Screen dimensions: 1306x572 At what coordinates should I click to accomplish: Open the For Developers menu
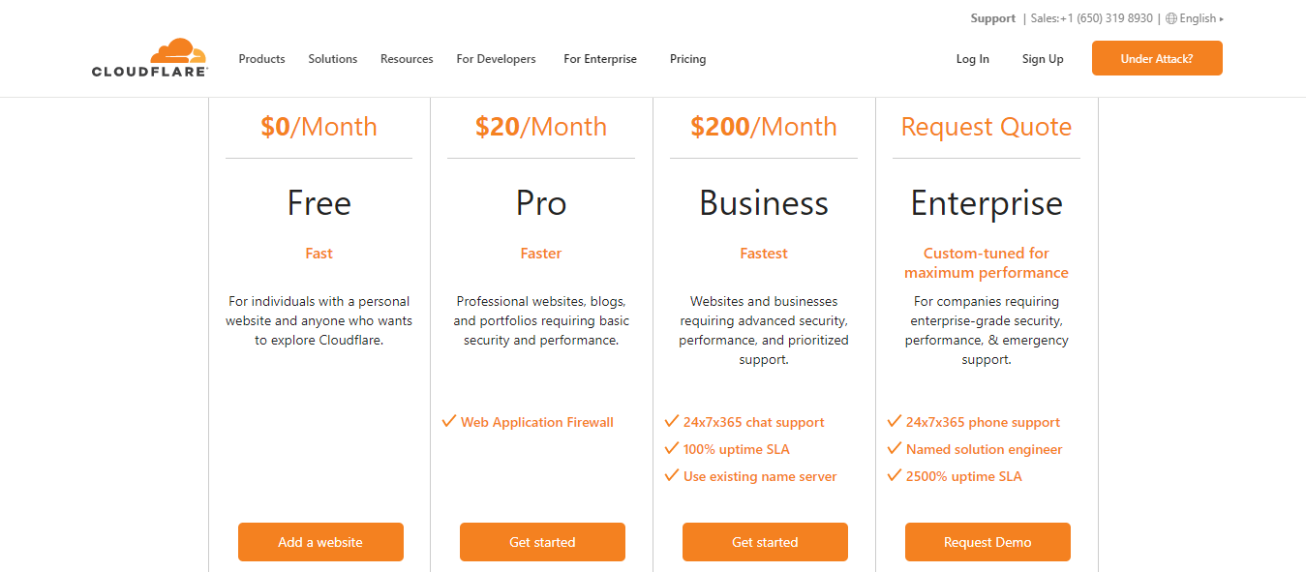point(496,59)
